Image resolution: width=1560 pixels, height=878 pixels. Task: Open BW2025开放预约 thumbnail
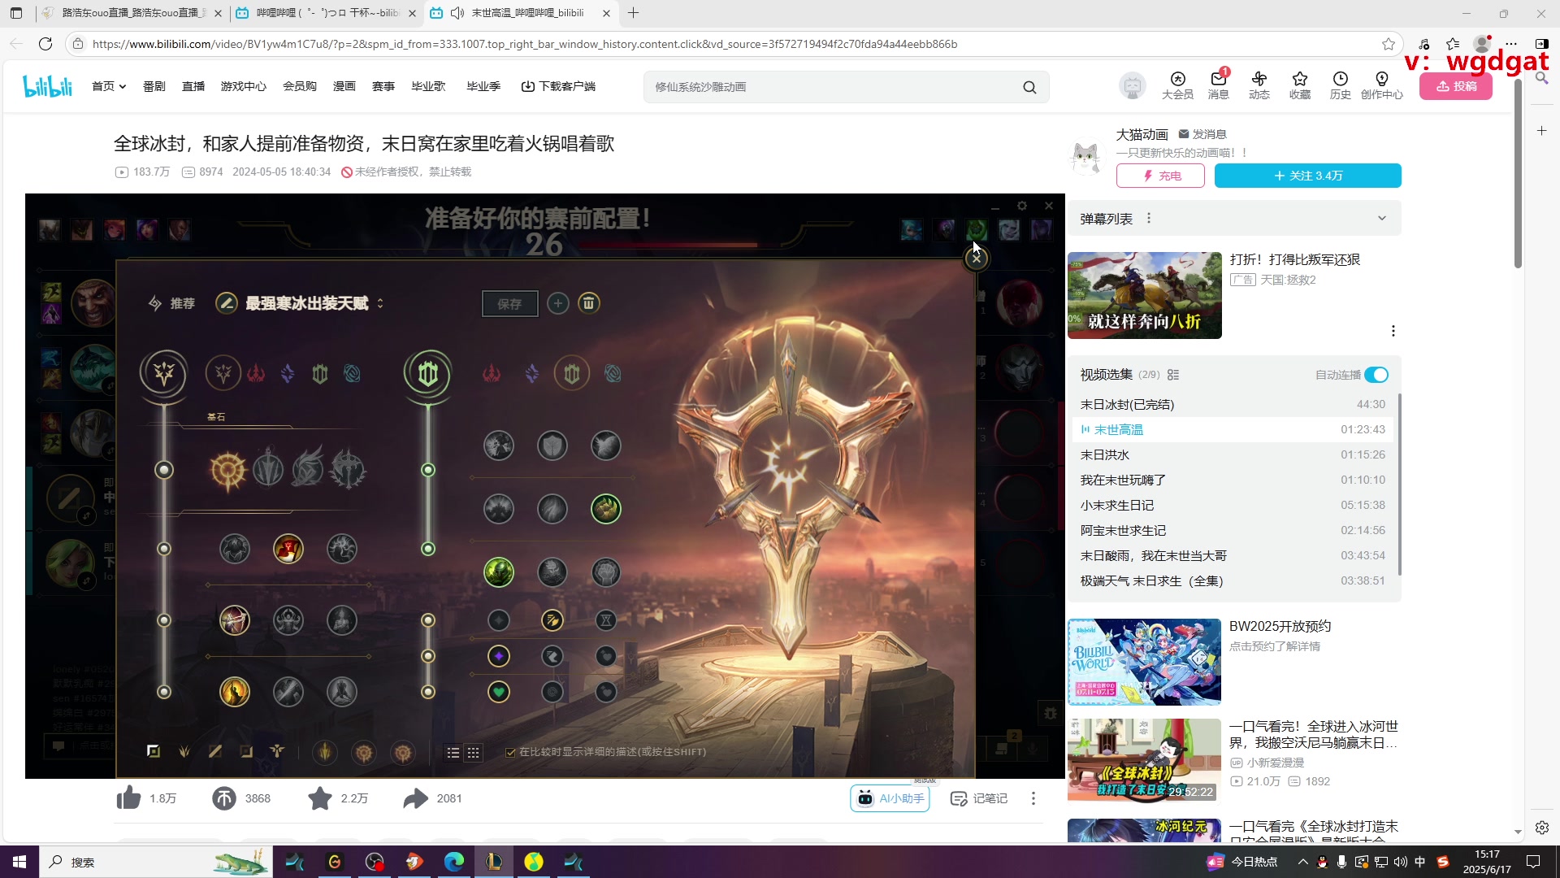point(1144,662)
